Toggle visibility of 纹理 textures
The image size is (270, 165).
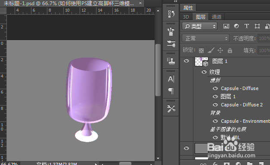[x=204, y=72]
